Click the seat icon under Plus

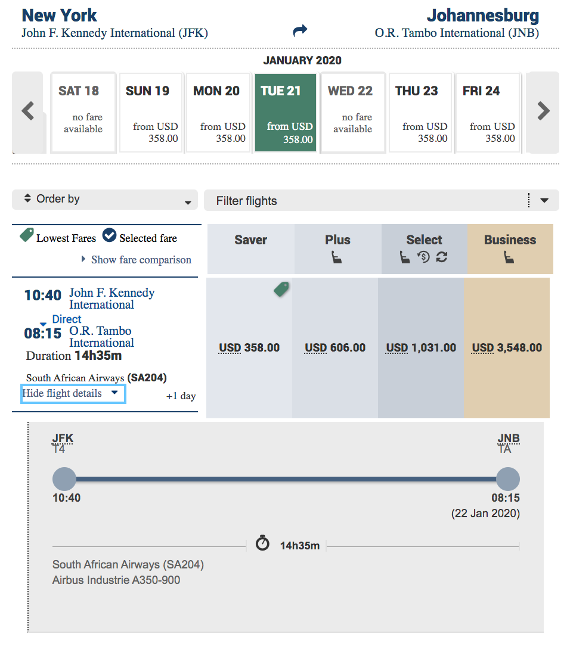[x=337, y=257]
